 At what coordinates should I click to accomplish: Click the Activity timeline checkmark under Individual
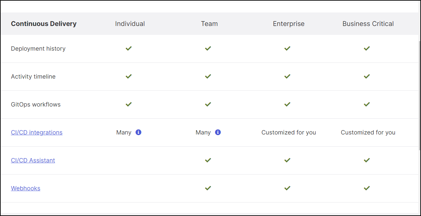click(129, 76)
